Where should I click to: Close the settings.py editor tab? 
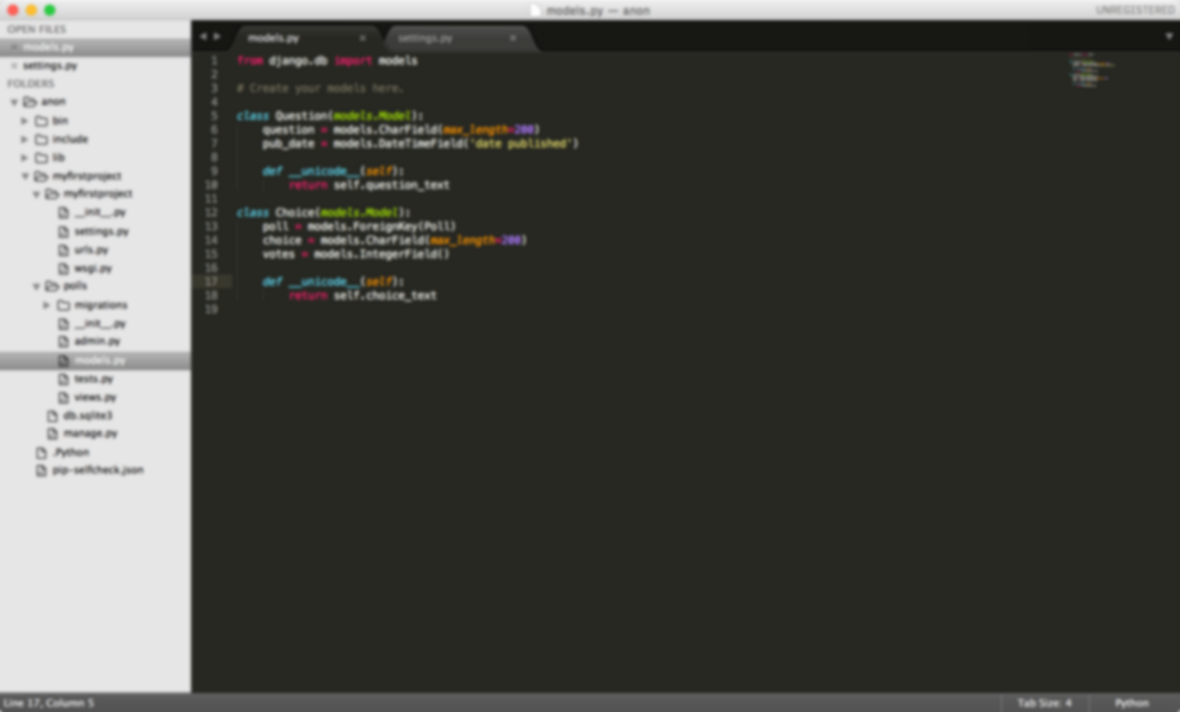pyautogui.click(x=513, y=38)
